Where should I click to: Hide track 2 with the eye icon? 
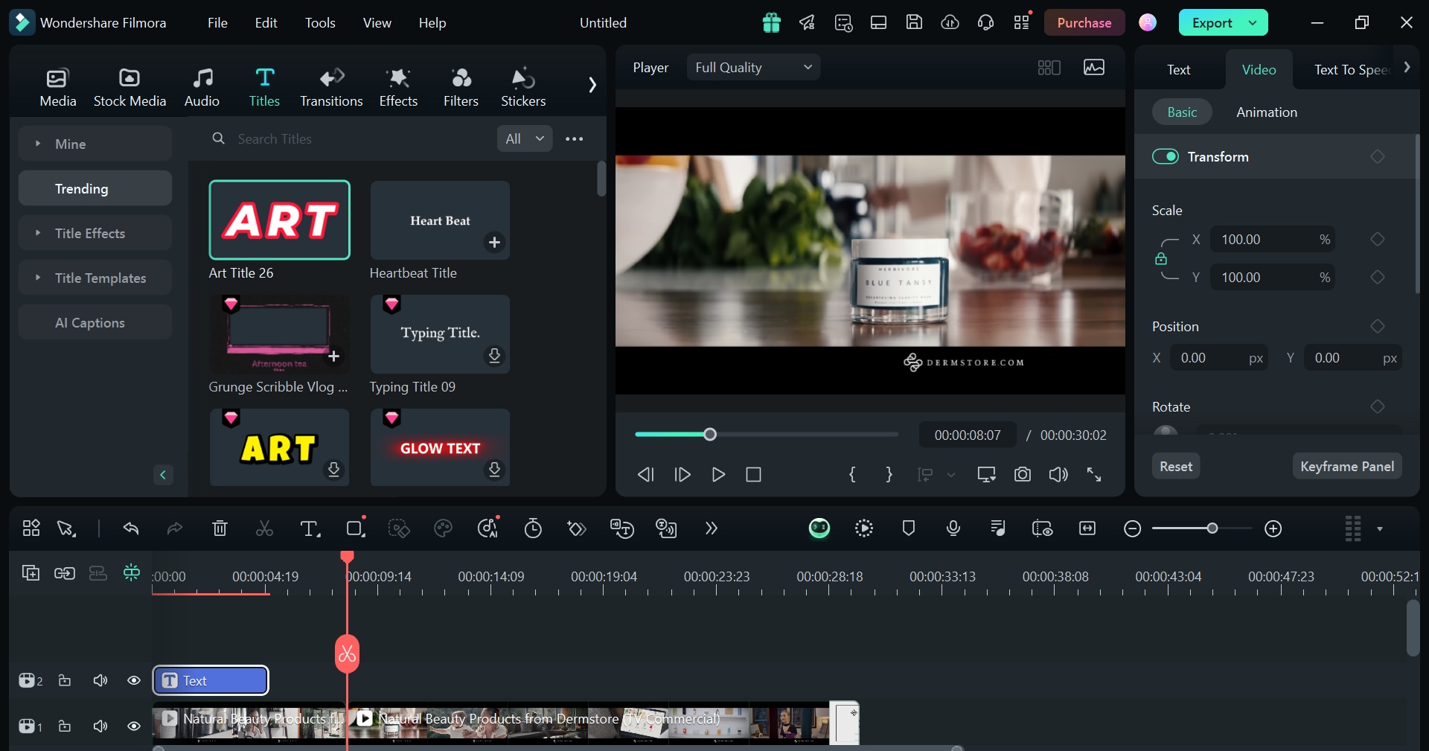[134, 680]
